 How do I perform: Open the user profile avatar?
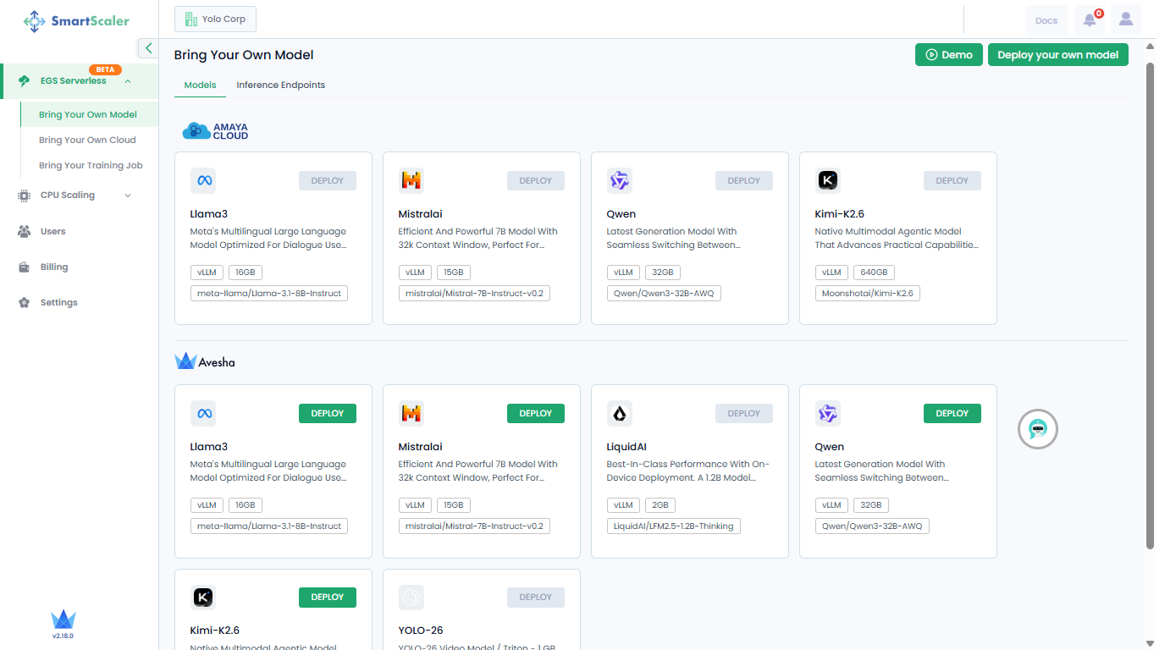pyautogui.click(x=1126, y=19)
